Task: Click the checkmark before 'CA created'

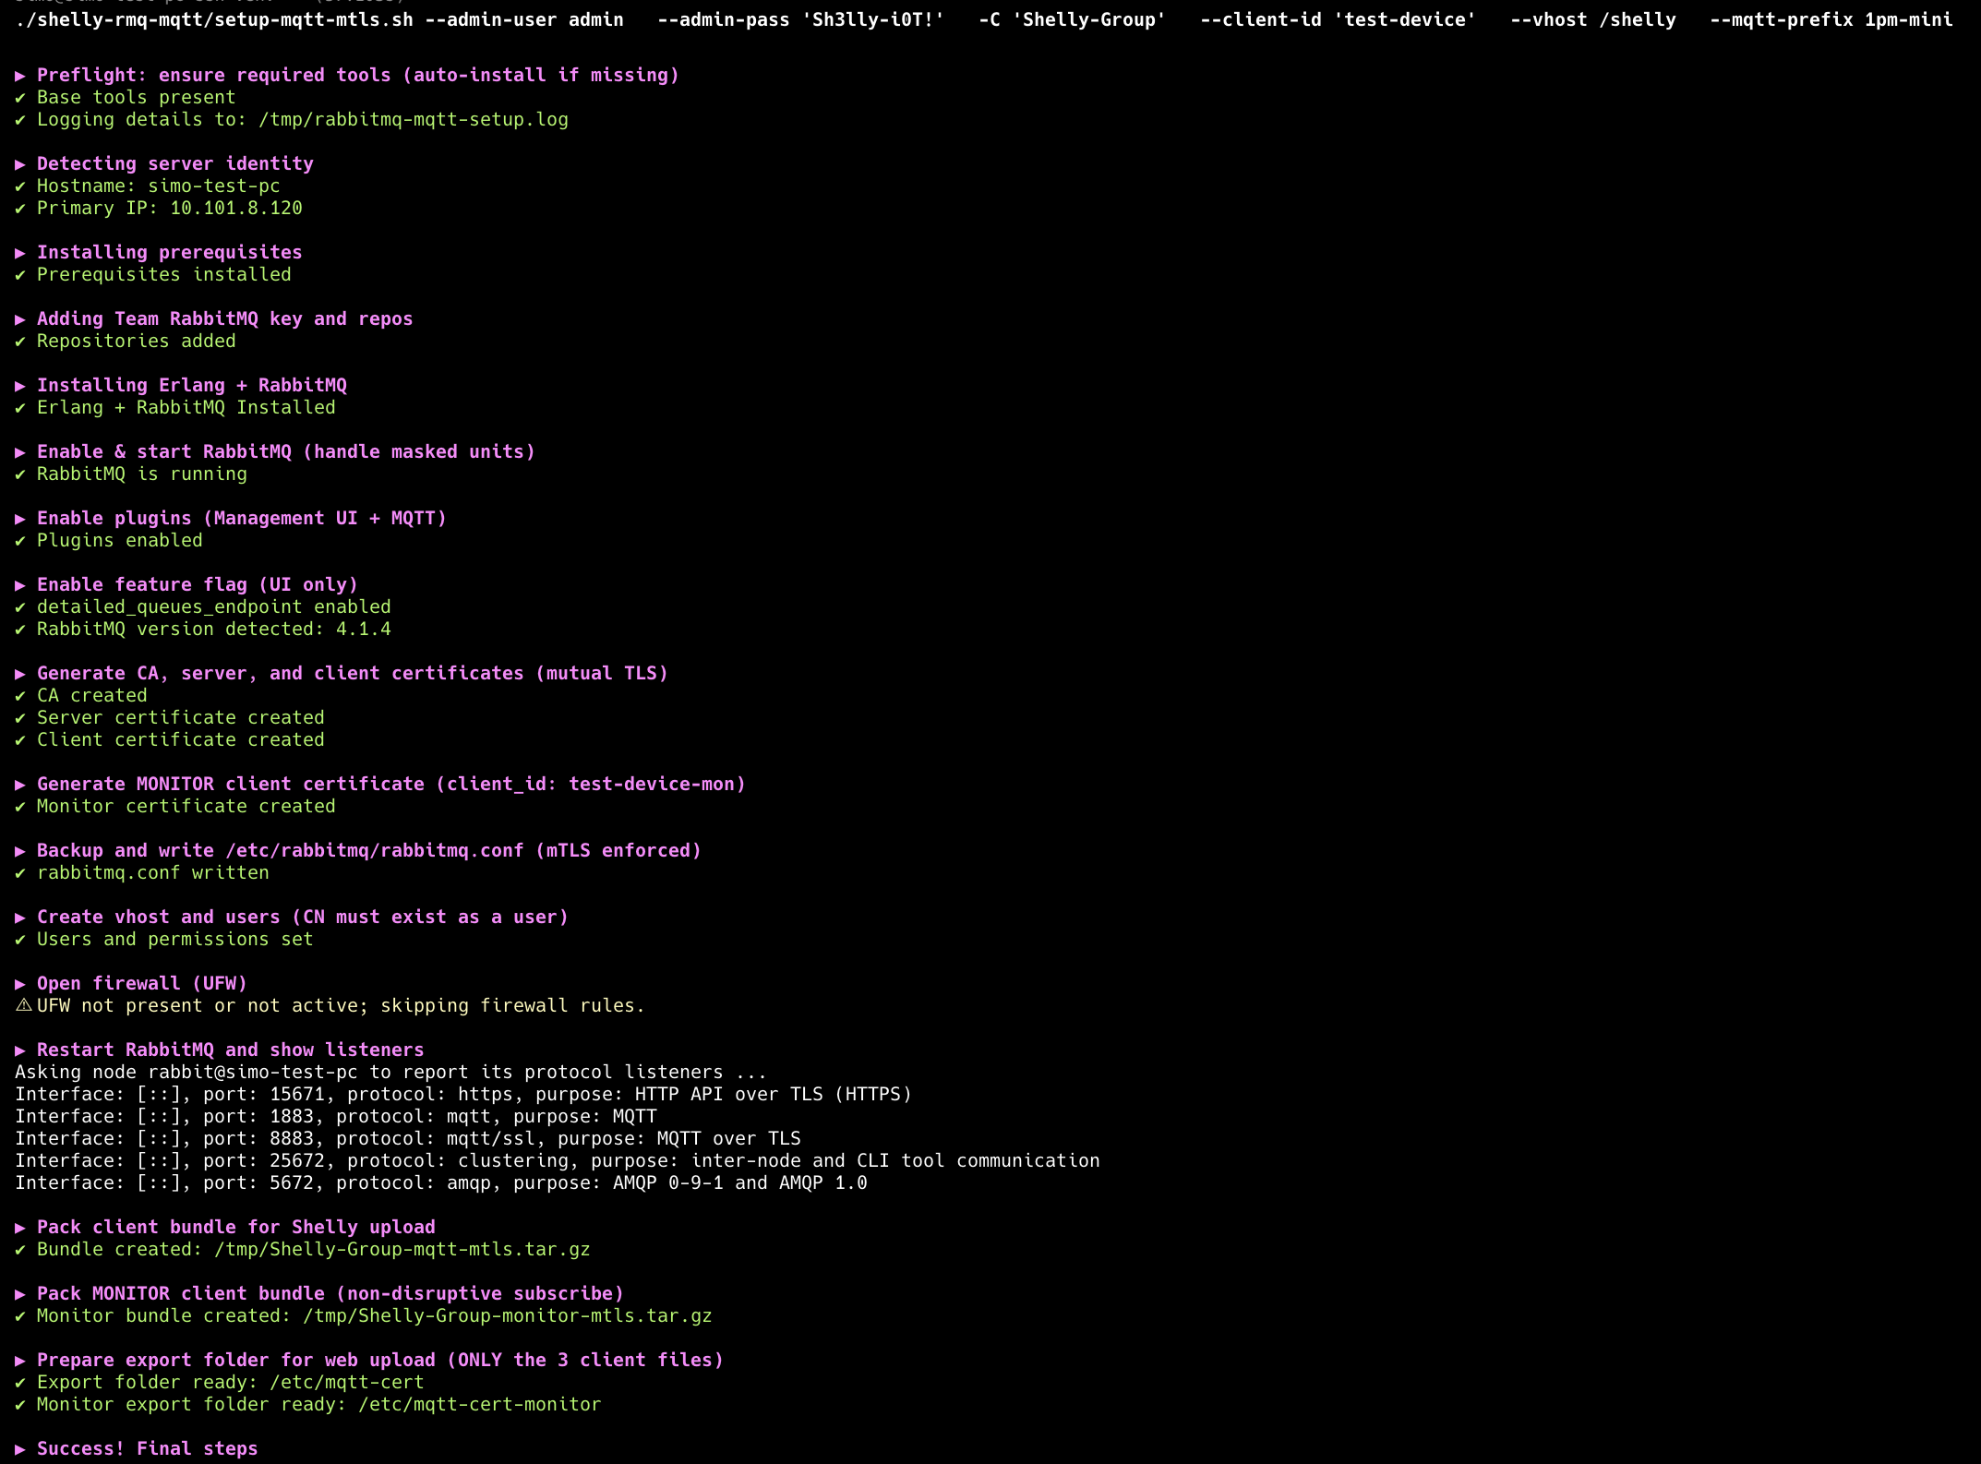Action: pyautogui.click(x=20, y=696)
